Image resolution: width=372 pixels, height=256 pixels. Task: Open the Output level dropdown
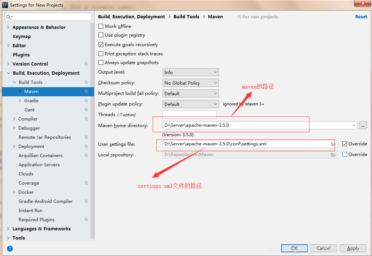coord(190,72)
